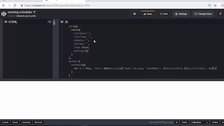Edit pen title with pencil icon

pos(34,12)
